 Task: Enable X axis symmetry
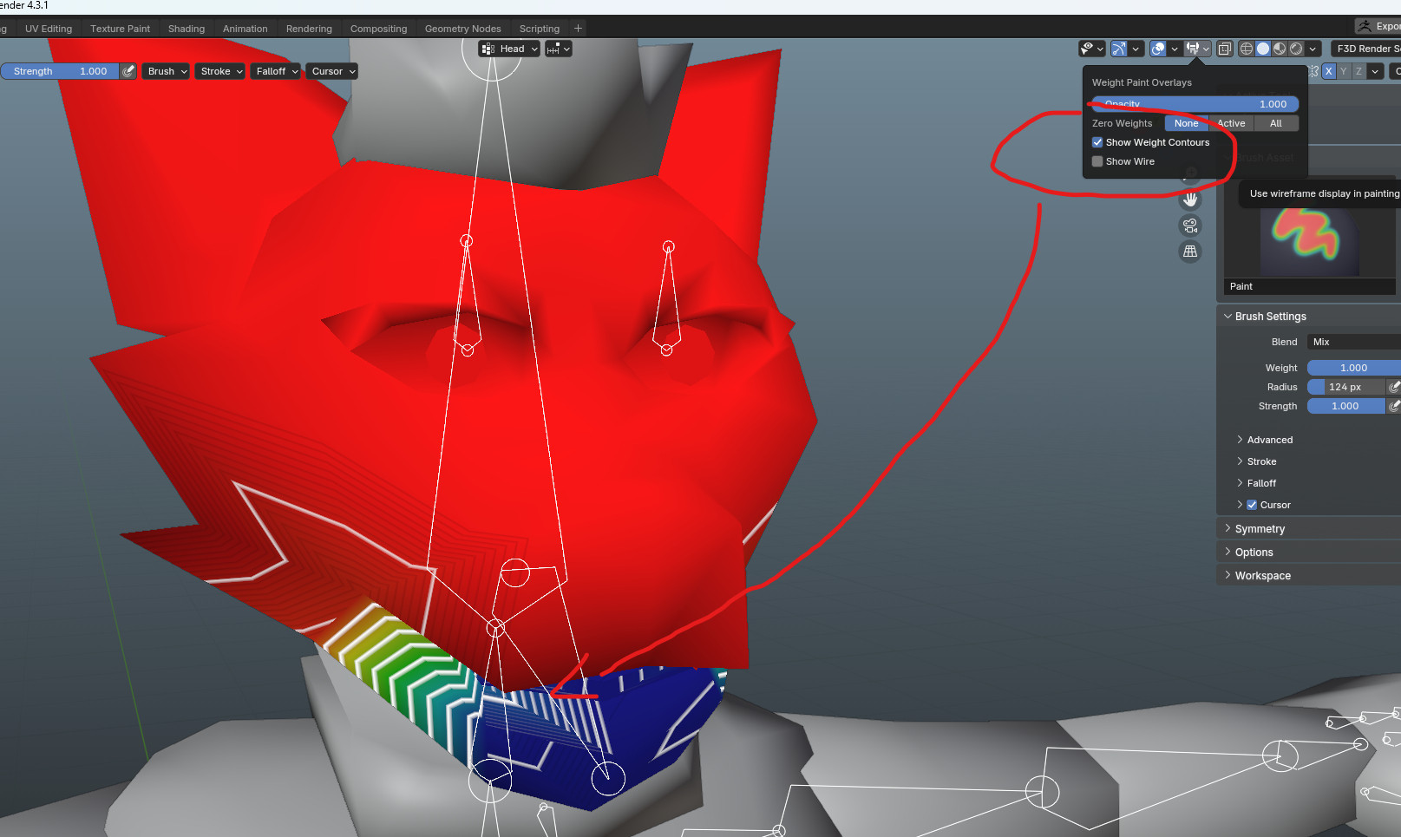(1328, 71)
